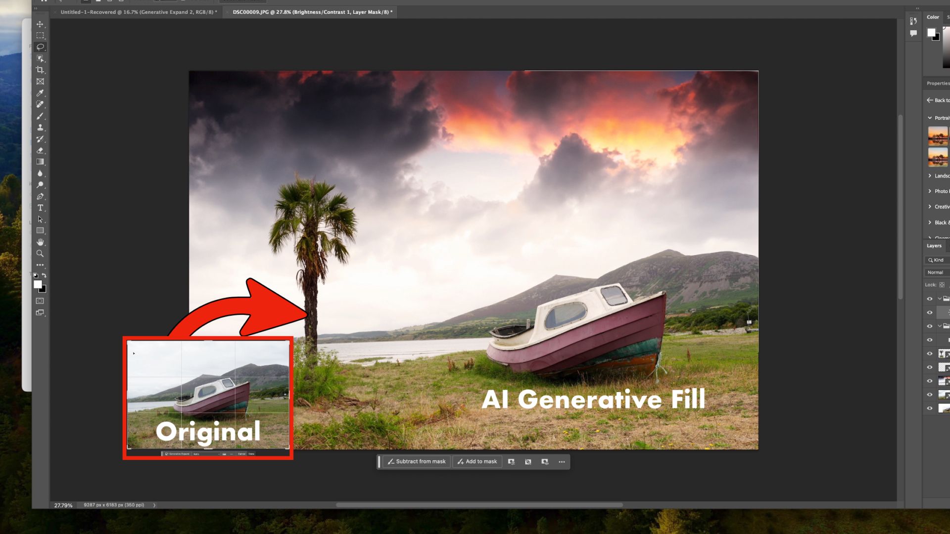950x534 pixels.
Task: Select the Hand tool in toolbar
Action: click(40, 242)
